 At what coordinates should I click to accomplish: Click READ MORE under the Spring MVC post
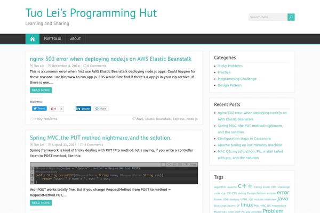tap(41, 202)
